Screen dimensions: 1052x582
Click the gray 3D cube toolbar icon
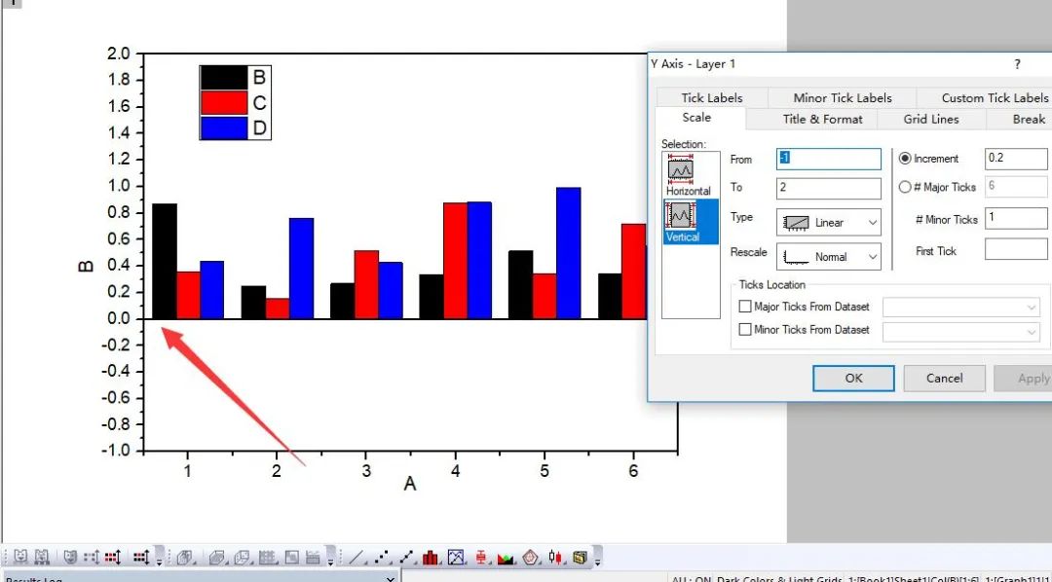point(184,558)
